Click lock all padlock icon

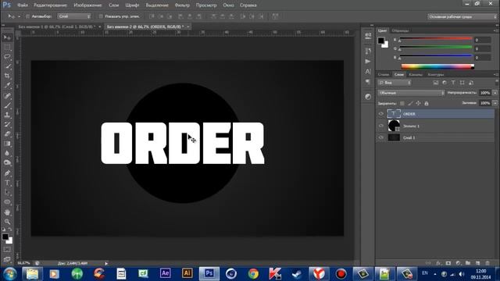pos(427,103)
